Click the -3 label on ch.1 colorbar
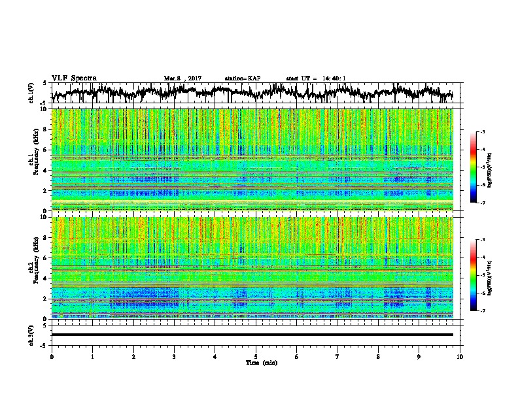 [483, 131]
